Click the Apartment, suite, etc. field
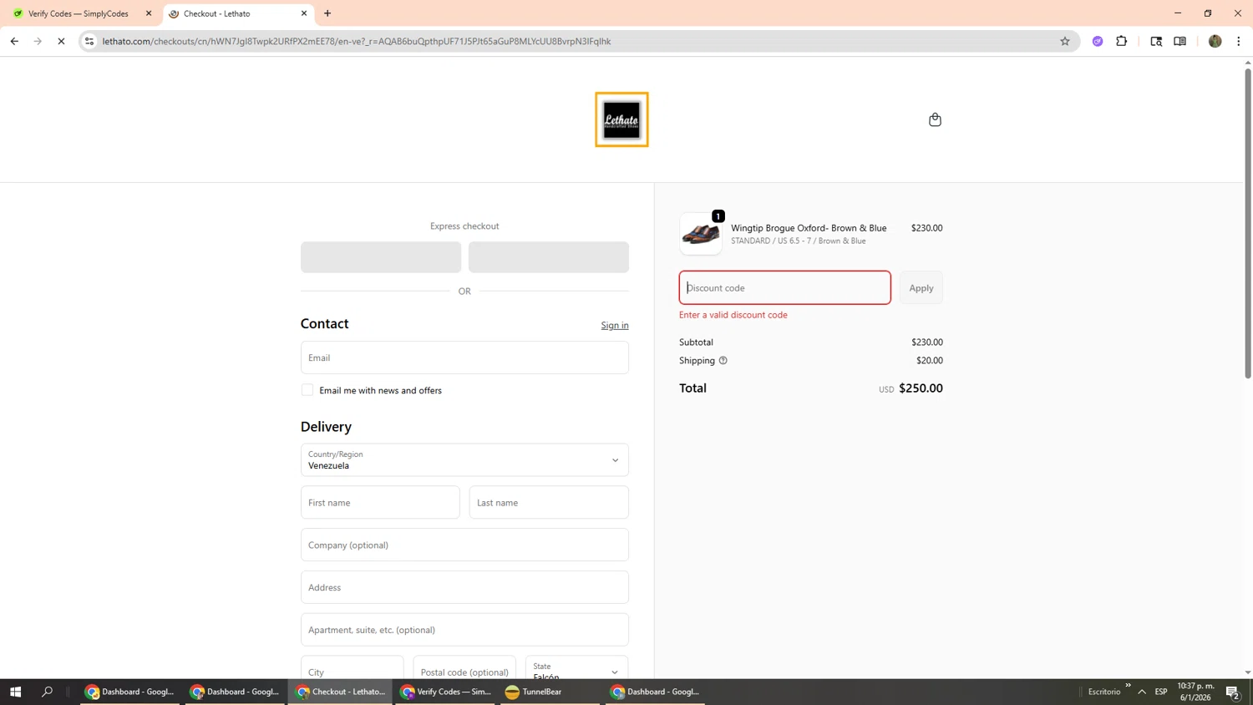Screen dimensions: 1253x705 (x=464, y=630)
